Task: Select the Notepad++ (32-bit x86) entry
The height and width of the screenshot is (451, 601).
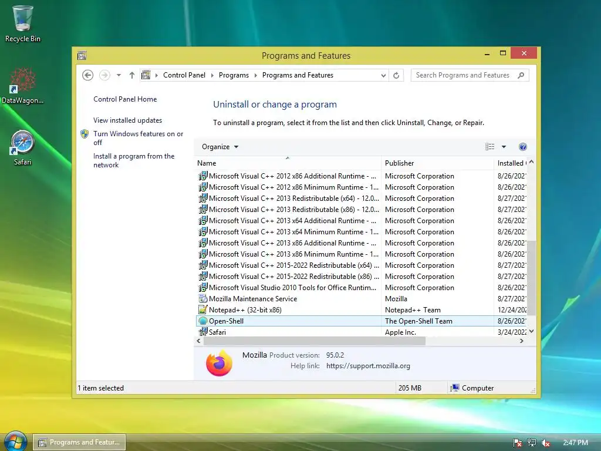Action: [362, 310]
